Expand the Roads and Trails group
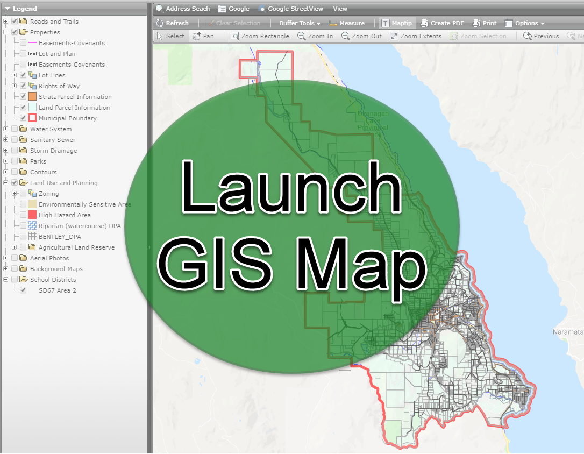The image size is (584, 454). pos(6,22)
